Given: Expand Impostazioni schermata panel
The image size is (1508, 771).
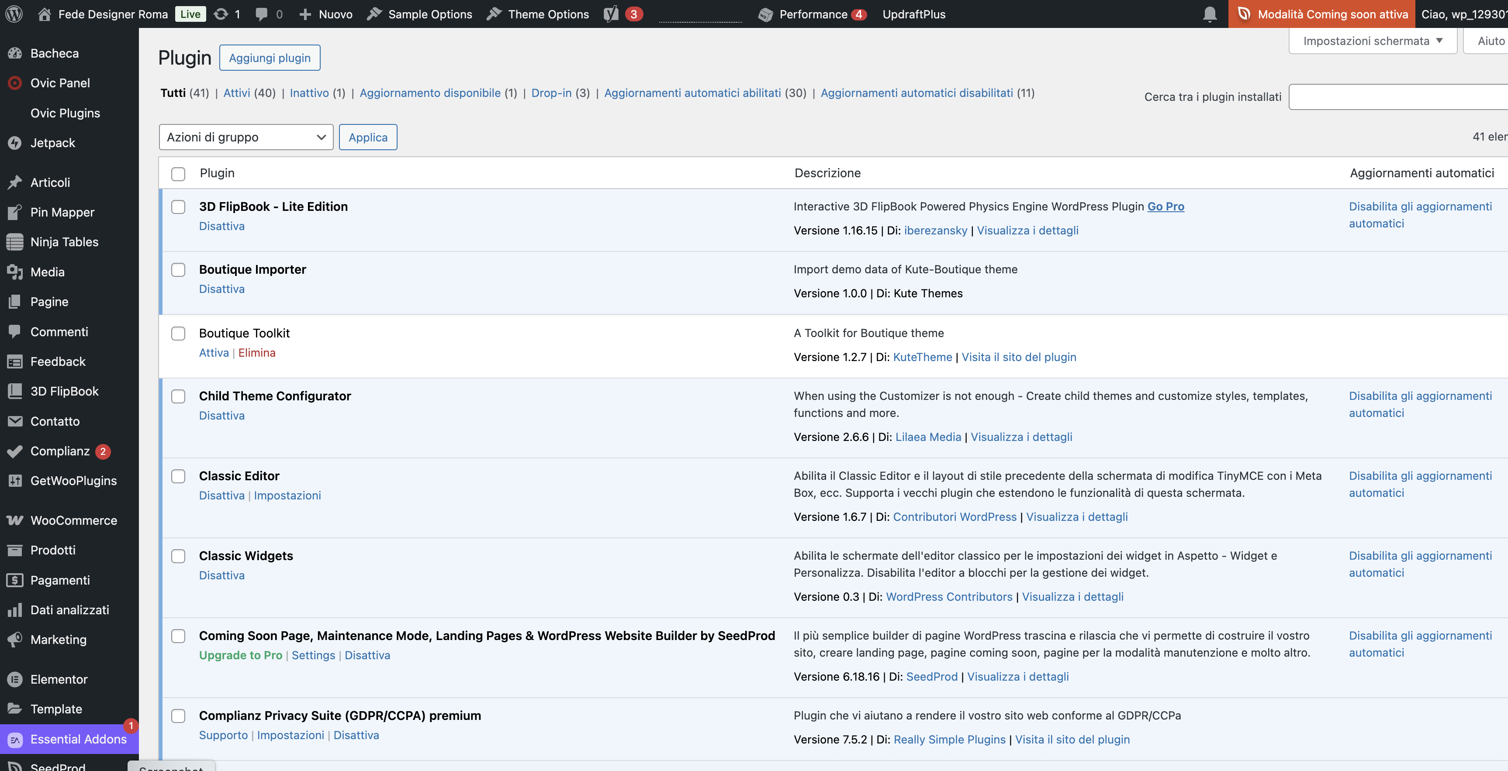Looking at the screenshot, I should 1373,41.
